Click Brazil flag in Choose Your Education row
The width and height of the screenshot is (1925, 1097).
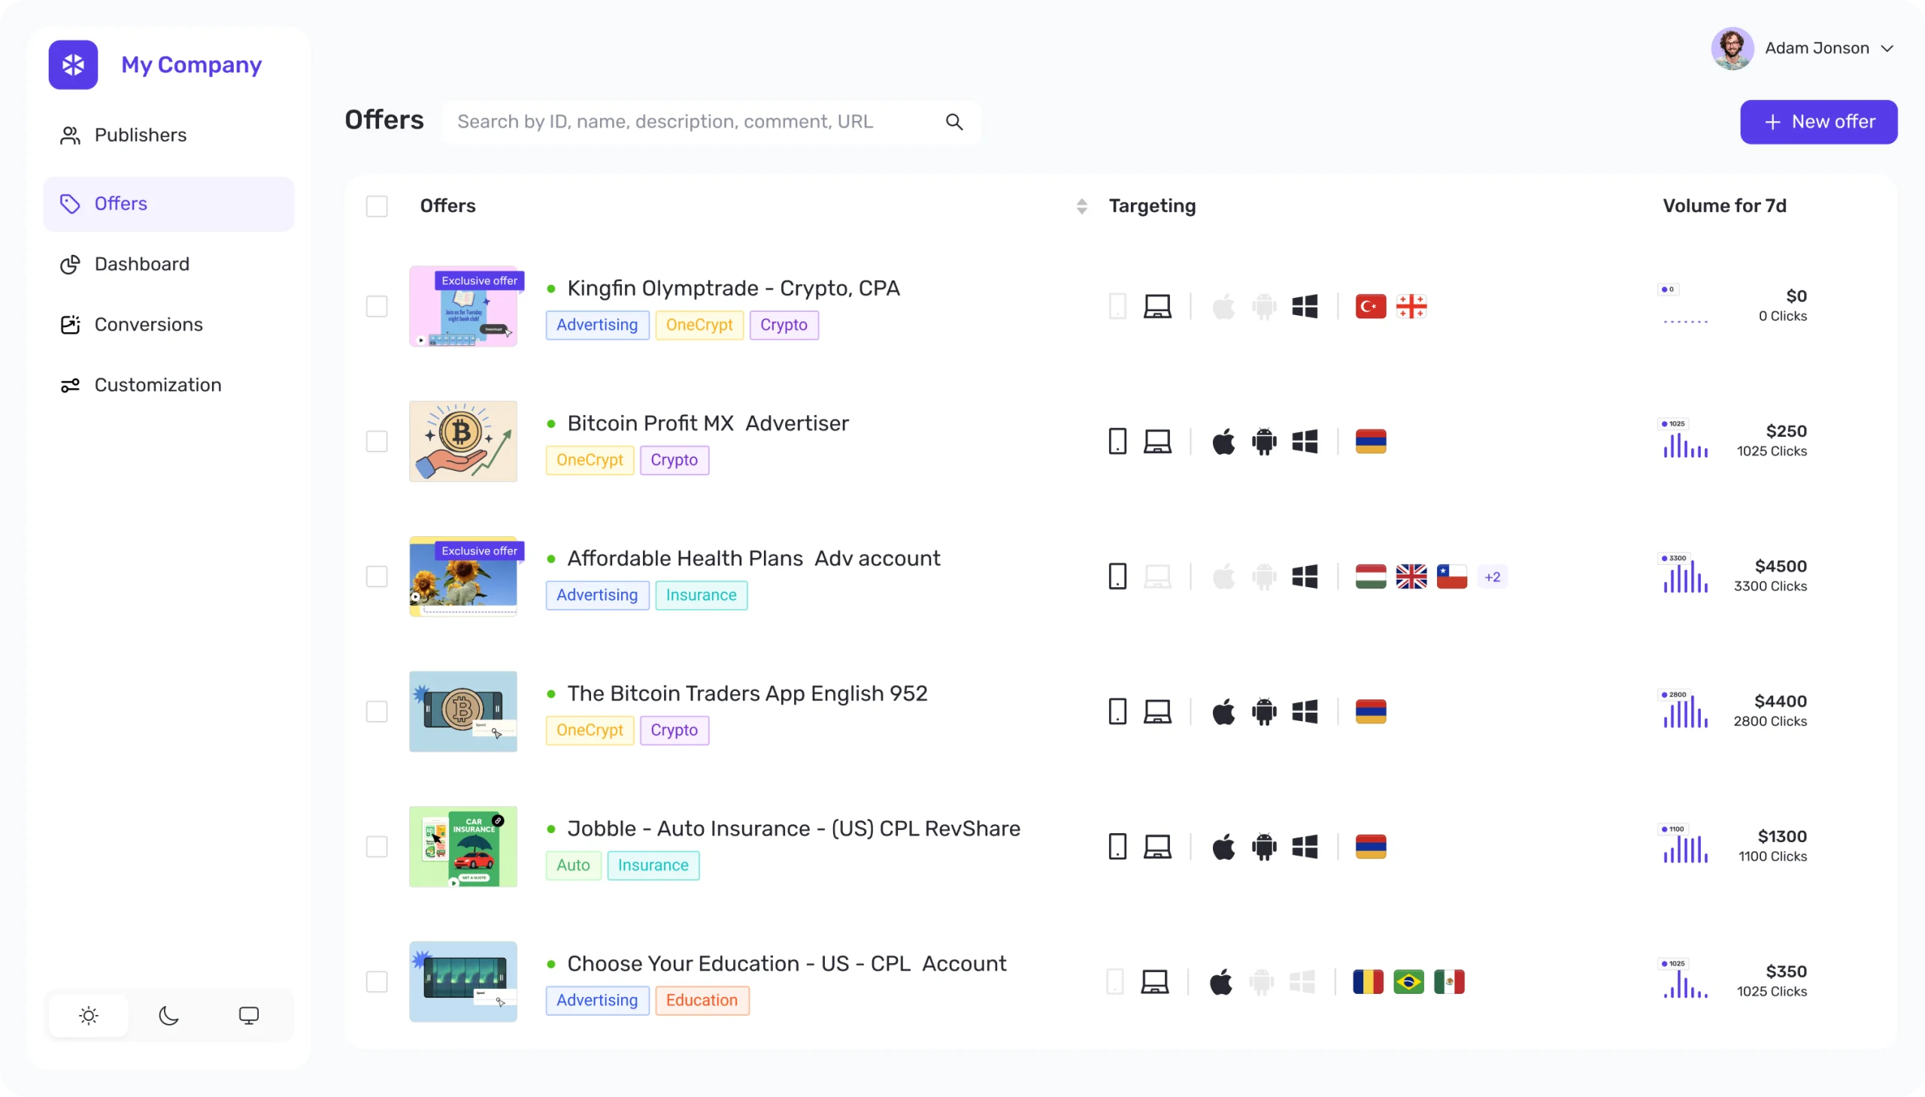click(1409, 982)
